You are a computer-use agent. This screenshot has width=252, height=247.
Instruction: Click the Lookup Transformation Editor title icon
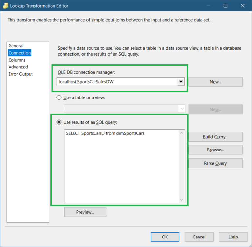[x=5, y=6]
